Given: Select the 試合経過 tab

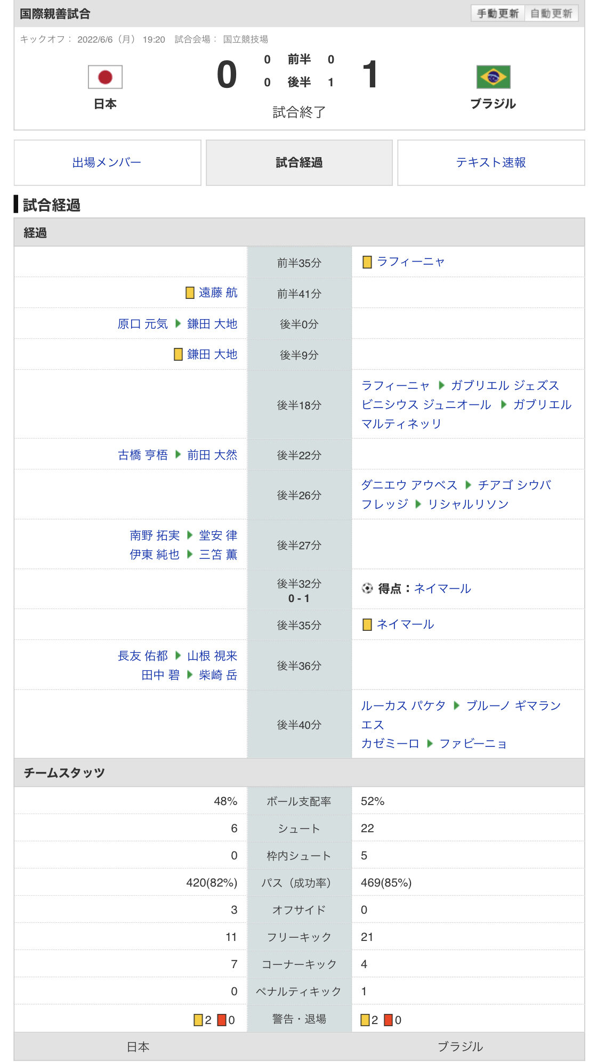Looking at the screenshot, I should tap(299, 163).
